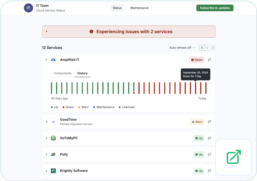Screen dimensions: 257x181
Task: Click the gray Unknown legend dot
Action: (x=120, y=107)
